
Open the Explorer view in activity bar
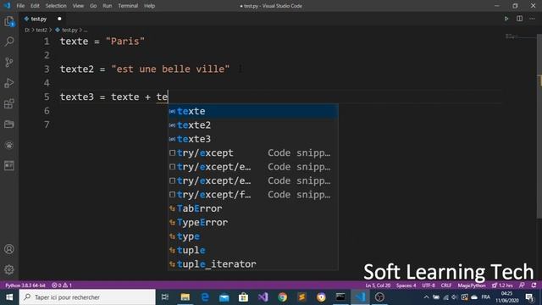click(9, 22)
